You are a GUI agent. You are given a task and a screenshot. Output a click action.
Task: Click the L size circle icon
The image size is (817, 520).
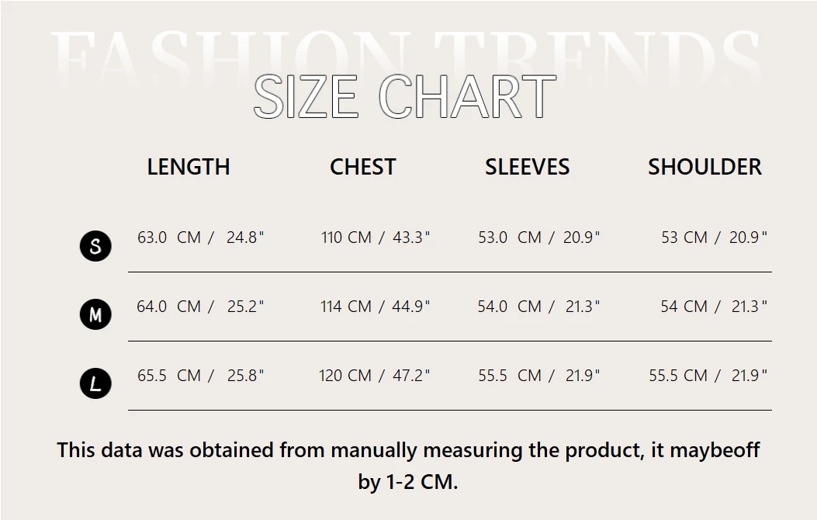point(95,383)
